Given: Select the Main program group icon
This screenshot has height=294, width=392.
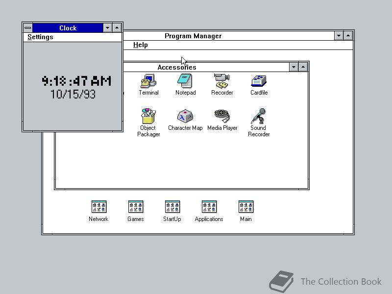Looking at the screenshot, I should pos(246,207).
